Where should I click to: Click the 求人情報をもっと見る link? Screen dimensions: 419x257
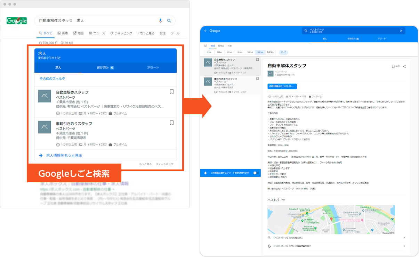(64, 156)
